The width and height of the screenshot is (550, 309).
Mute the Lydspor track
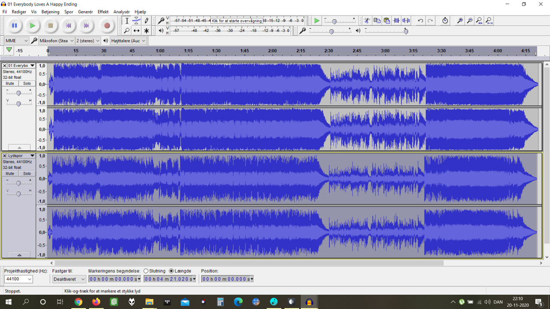point(10,174)
